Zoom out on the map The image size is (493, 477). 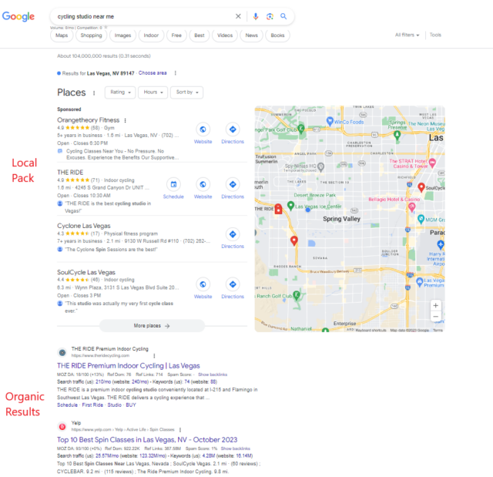point(435,316)
